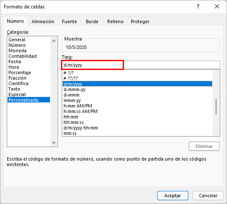
Task: Select the highlighted d/m/yyyy format in list
Action: (138, 84)
